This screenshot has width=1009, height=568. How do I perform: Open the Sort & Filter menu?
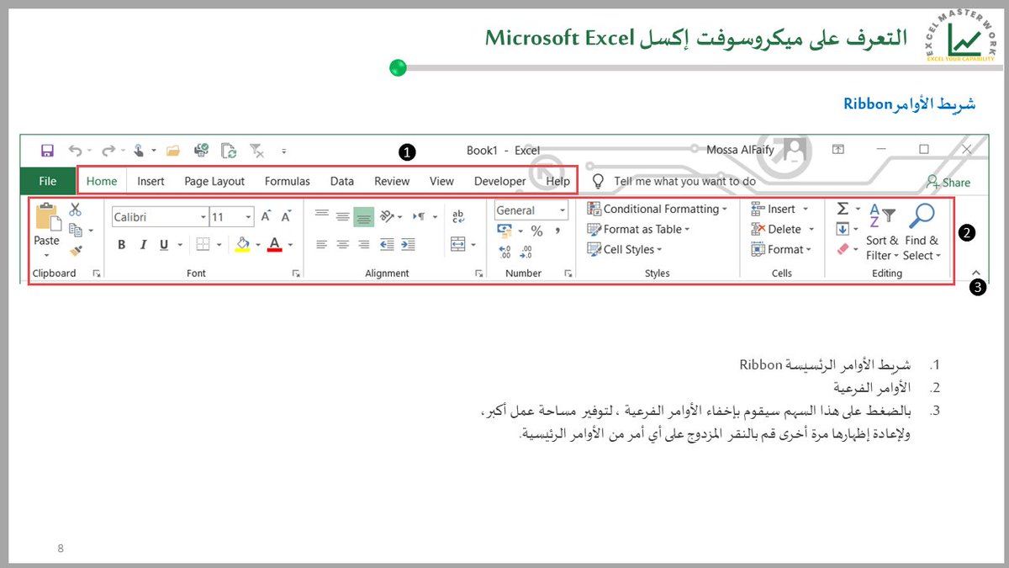tap(882, 232)
